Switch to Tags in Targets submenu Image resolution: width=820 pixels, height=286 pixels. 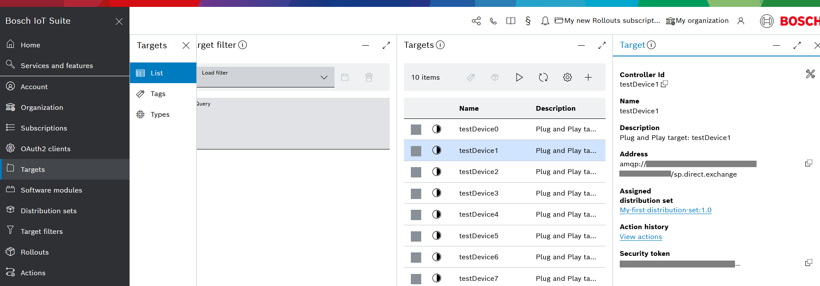point(158,94)
